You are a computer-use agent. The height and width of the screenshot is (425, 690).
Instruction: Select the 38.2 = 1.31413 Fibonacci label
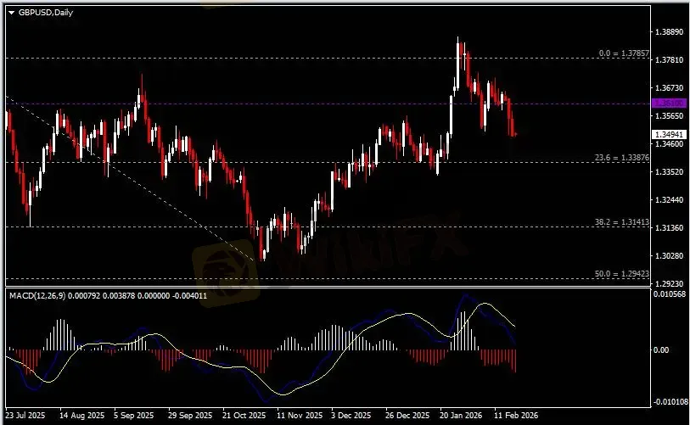pyautogui.click(x=622, y=222)
